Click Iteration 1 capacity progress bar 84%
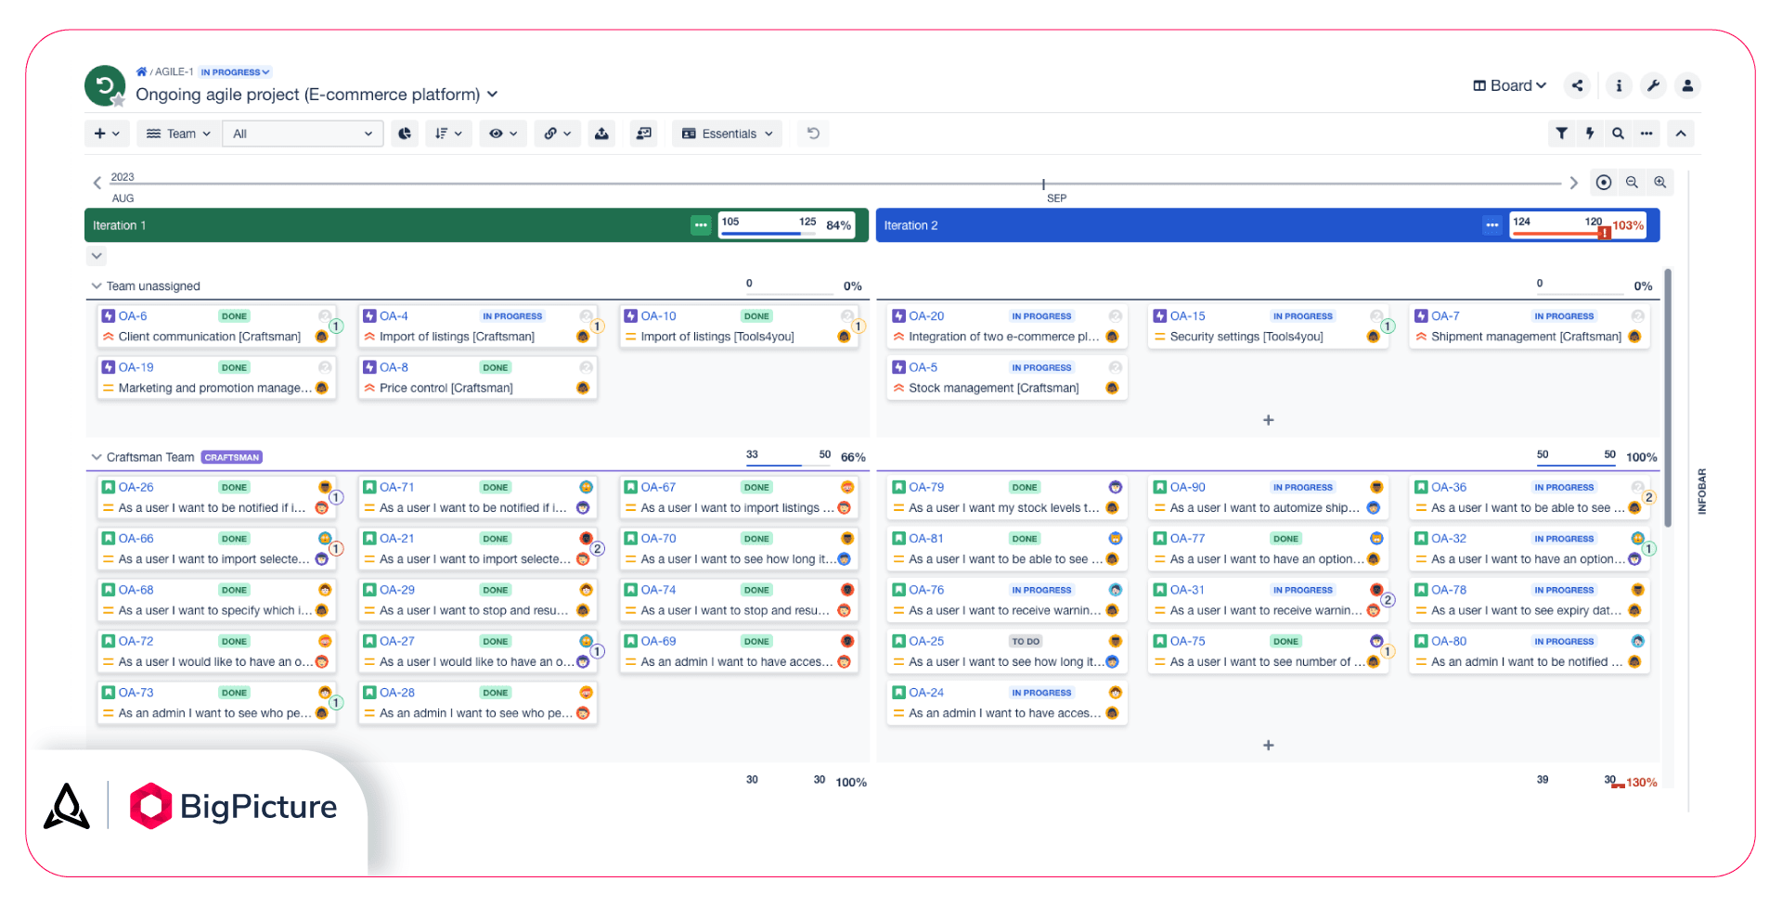The width and height of the screenshot is (1782, 907). pos(787,225)
